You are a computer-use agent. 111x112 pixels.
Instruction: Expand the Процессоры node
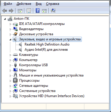click(10, 81)
